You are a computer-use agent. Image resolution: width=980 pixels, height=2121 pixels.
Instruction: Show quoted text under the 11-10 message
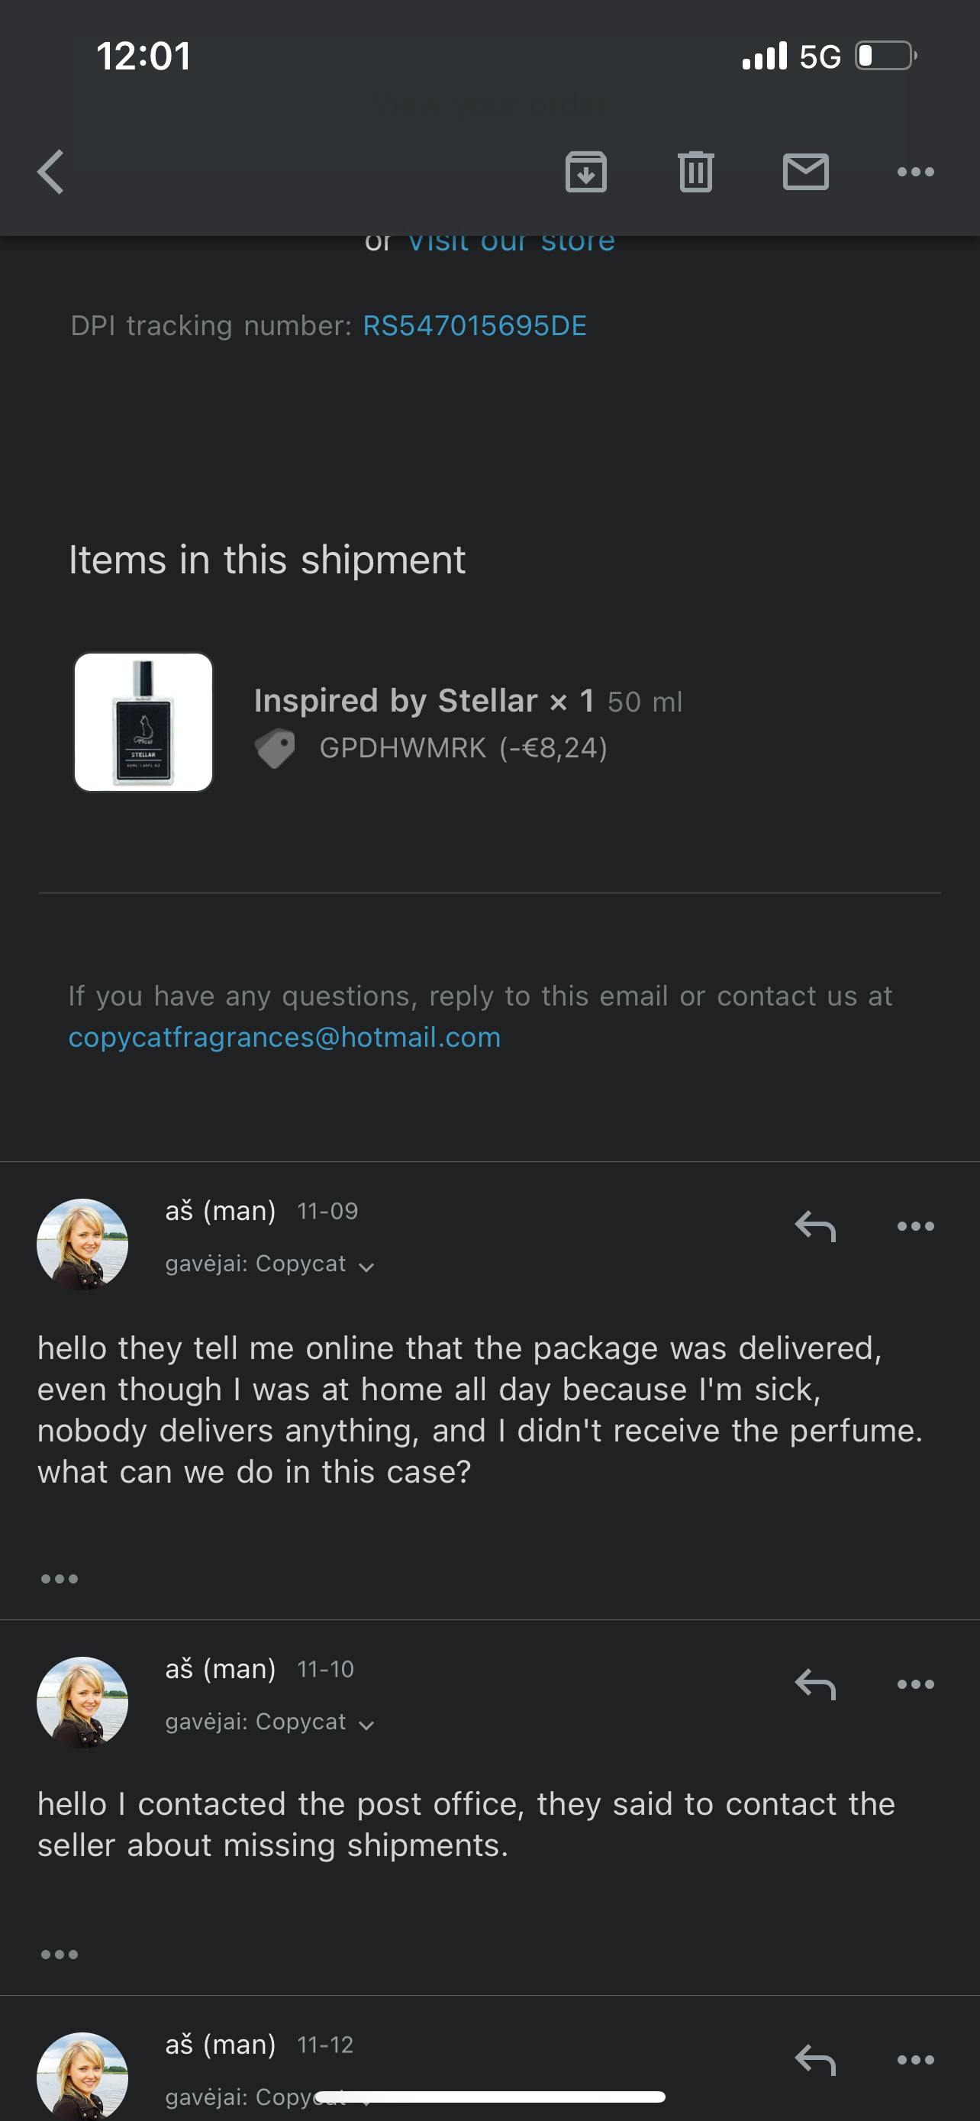point(60,1954)
